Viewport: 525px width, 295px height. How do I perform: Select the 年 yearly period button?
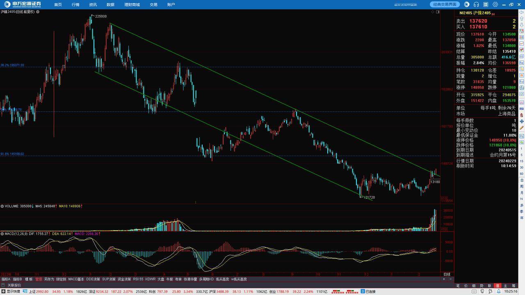pyautogui.click(x=522, y=218)
